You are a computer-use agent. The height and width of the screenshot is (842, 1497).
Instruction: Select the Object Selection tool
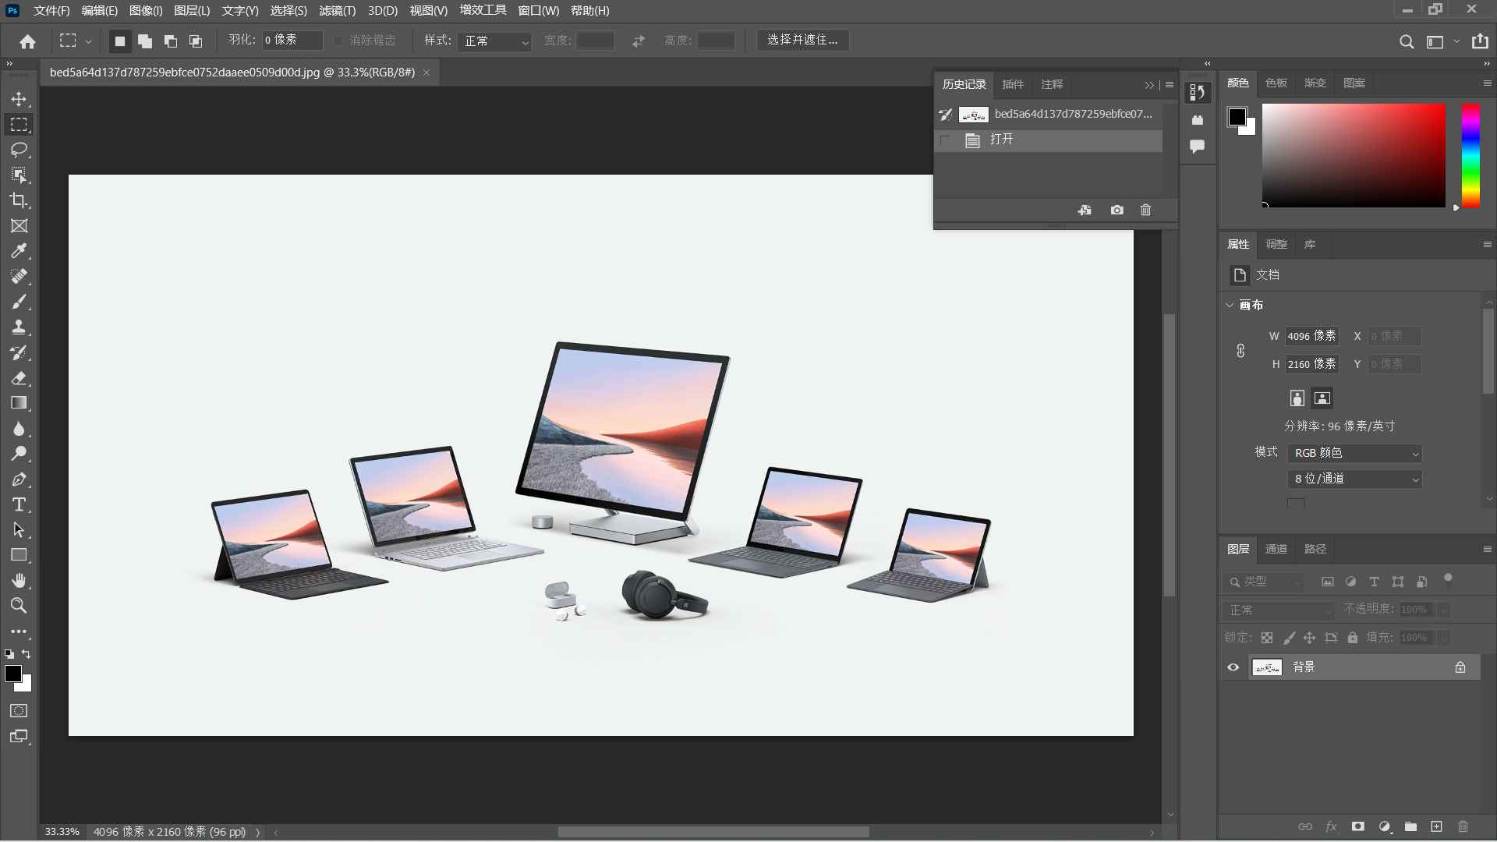click(x=19, y=175)
